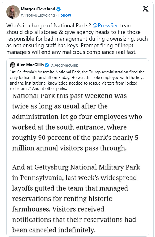Open the @PressSec mention link
Image resolution: width=155 pixels, height=237 pixels.
[106, 25]
